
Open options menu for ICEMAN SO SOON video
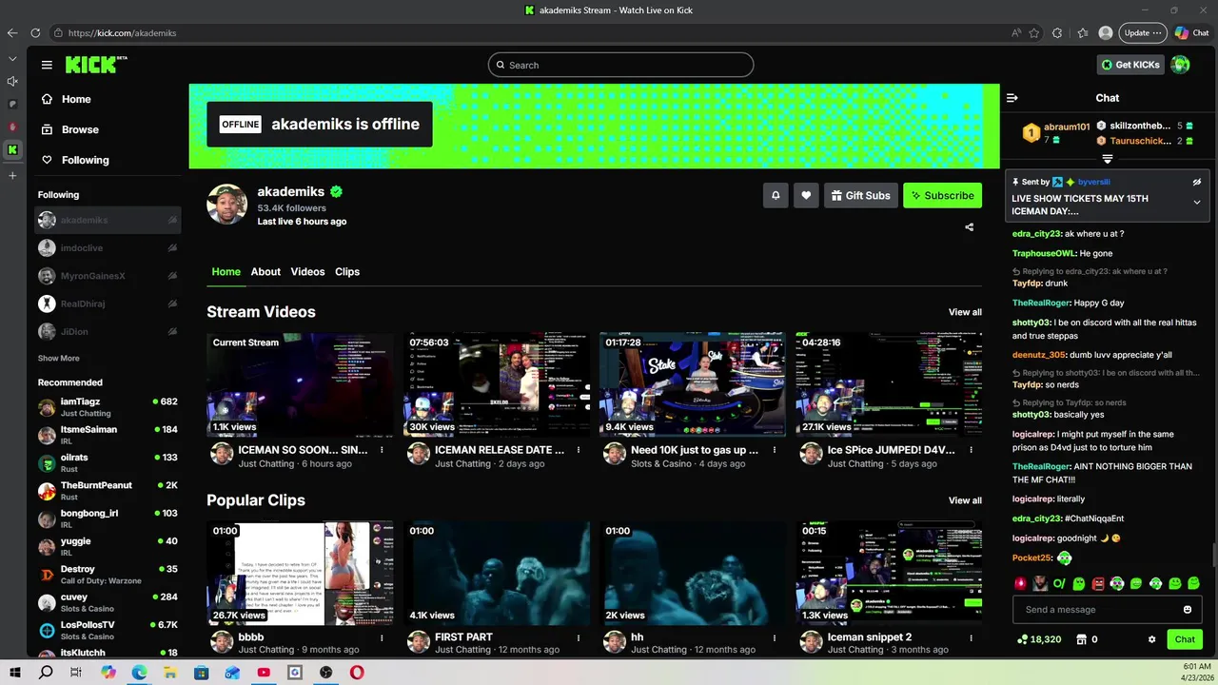click(382, 450)
